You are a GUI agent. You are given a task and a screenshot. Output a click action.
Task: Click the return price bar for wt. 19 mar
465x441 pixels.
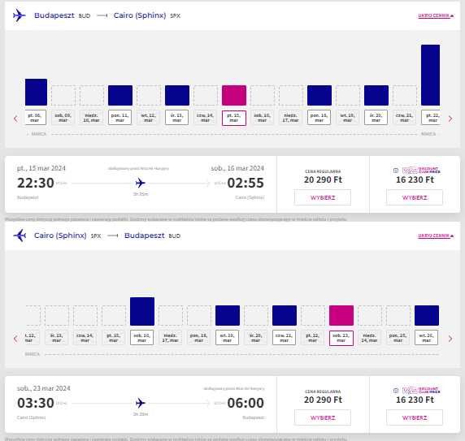click(228, 315)
